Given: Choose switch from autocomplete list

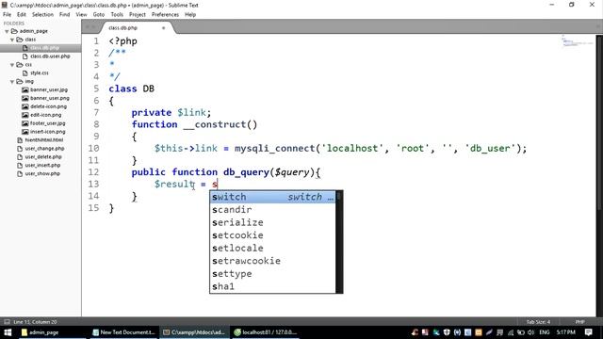Looking at the screenshot, I should pyautogui.click(x=272, y=197).
